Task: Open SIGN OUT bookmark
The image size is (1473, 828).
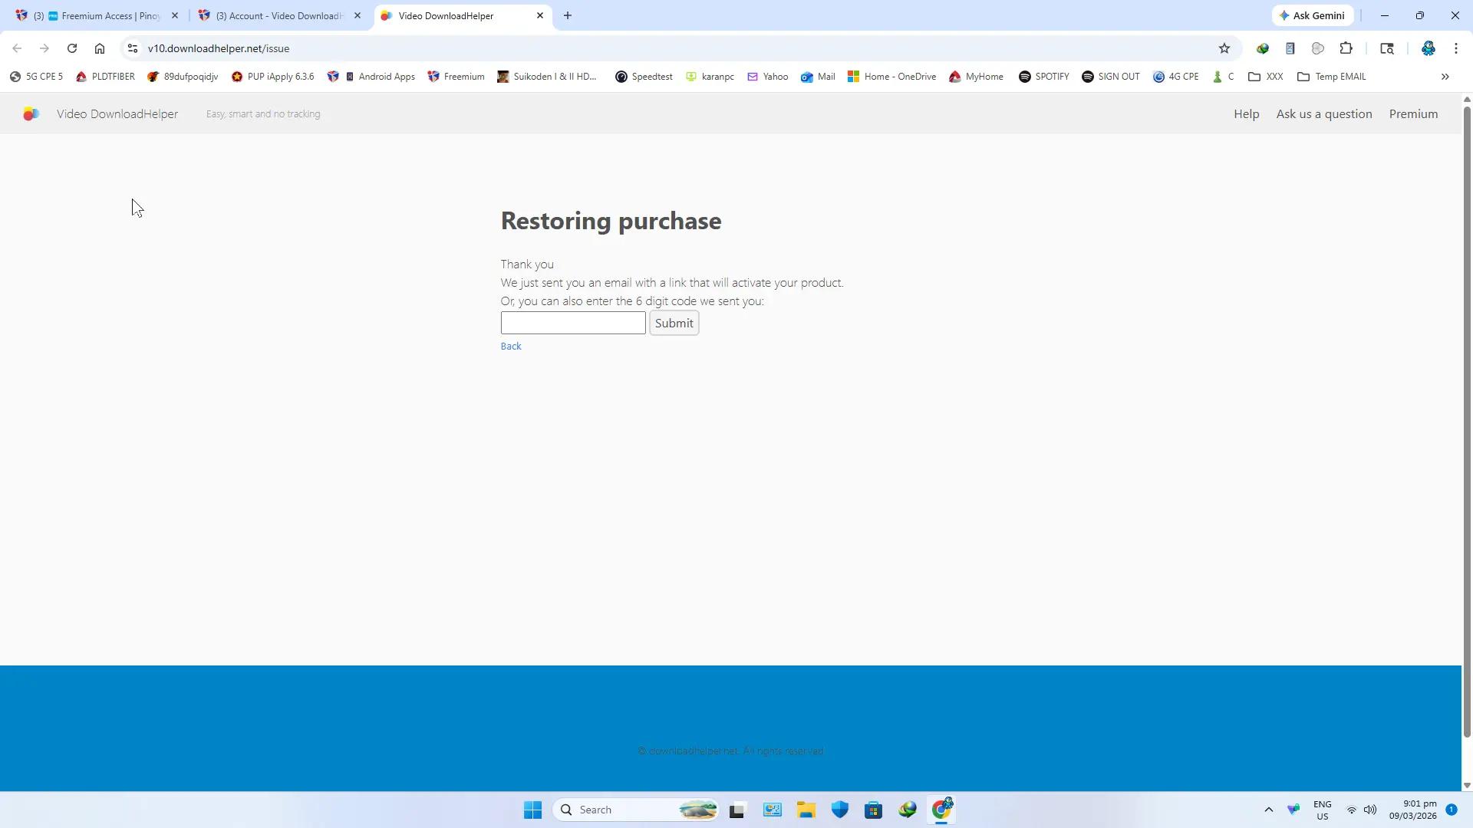Action: 1111,77
